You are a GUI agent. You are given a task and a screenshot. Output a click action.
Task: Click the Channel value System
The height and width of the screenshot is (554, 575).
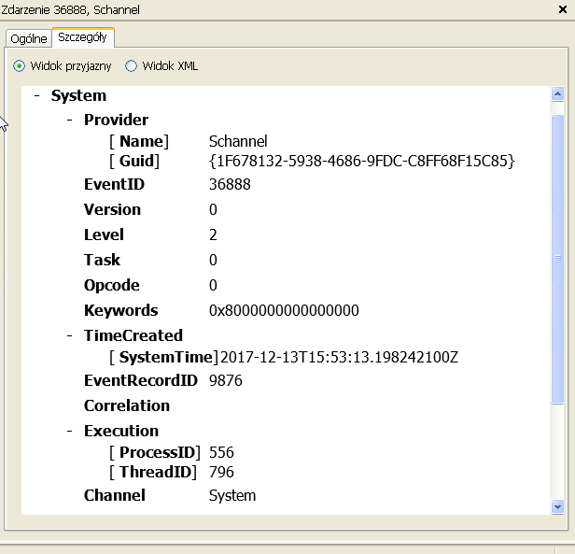pyautogui.click(x=232, y=496)
